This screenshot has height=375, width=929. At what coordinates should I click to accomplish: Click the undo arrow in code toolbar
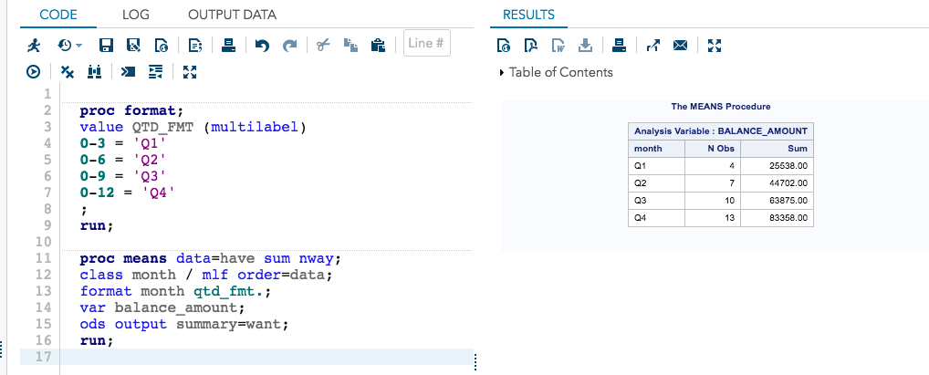(261, 45)
